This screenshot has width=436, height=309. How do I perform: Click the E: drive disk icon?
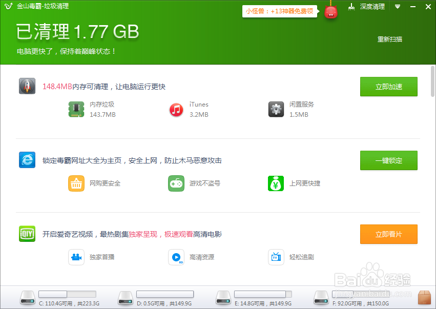point(223,298)
